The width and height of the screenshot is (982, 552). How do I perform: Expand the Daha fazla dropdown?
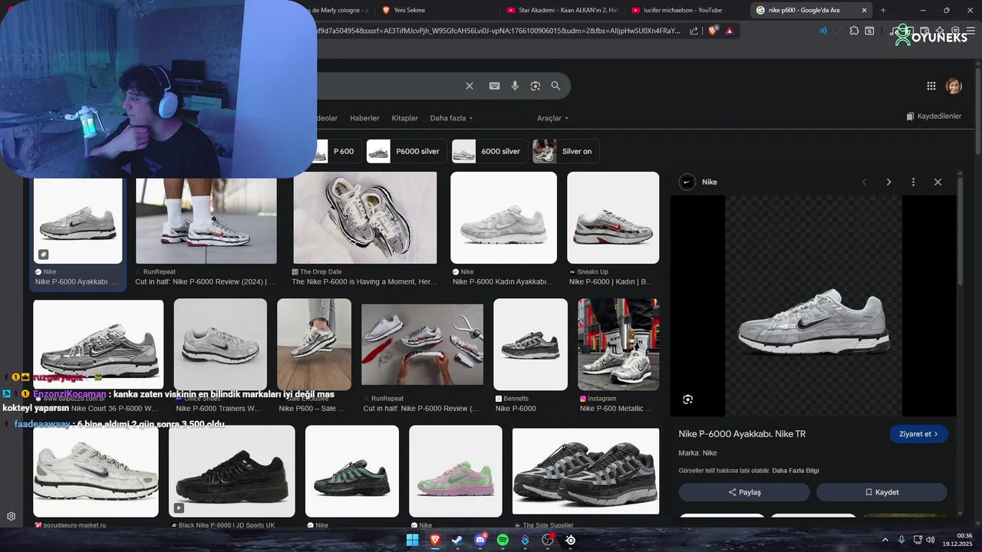click(x=451, y=118)
